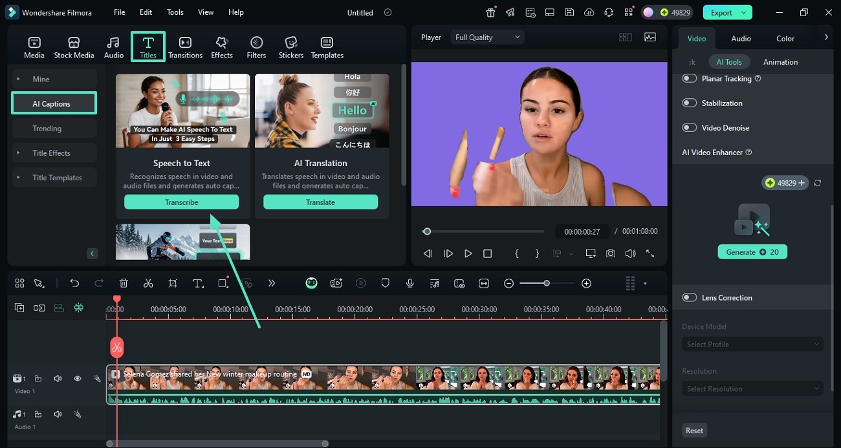Click the save project floppy icon
Image resolution: width=841 pixels, height=448 pixels.
tap(569, 12)
